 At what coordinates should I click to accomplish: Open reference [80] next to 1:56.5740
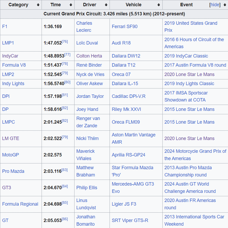pos(67,82)
